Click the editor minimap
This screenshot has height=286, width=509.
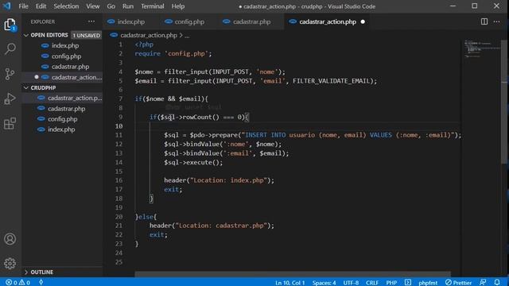(x=482, y=48)
